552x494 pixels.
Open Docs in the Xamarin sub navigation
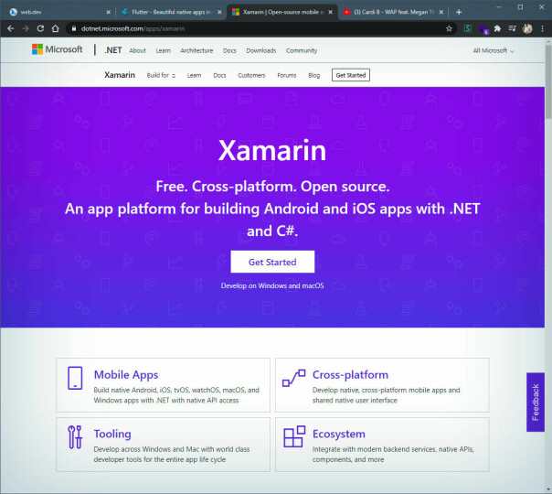219,75
